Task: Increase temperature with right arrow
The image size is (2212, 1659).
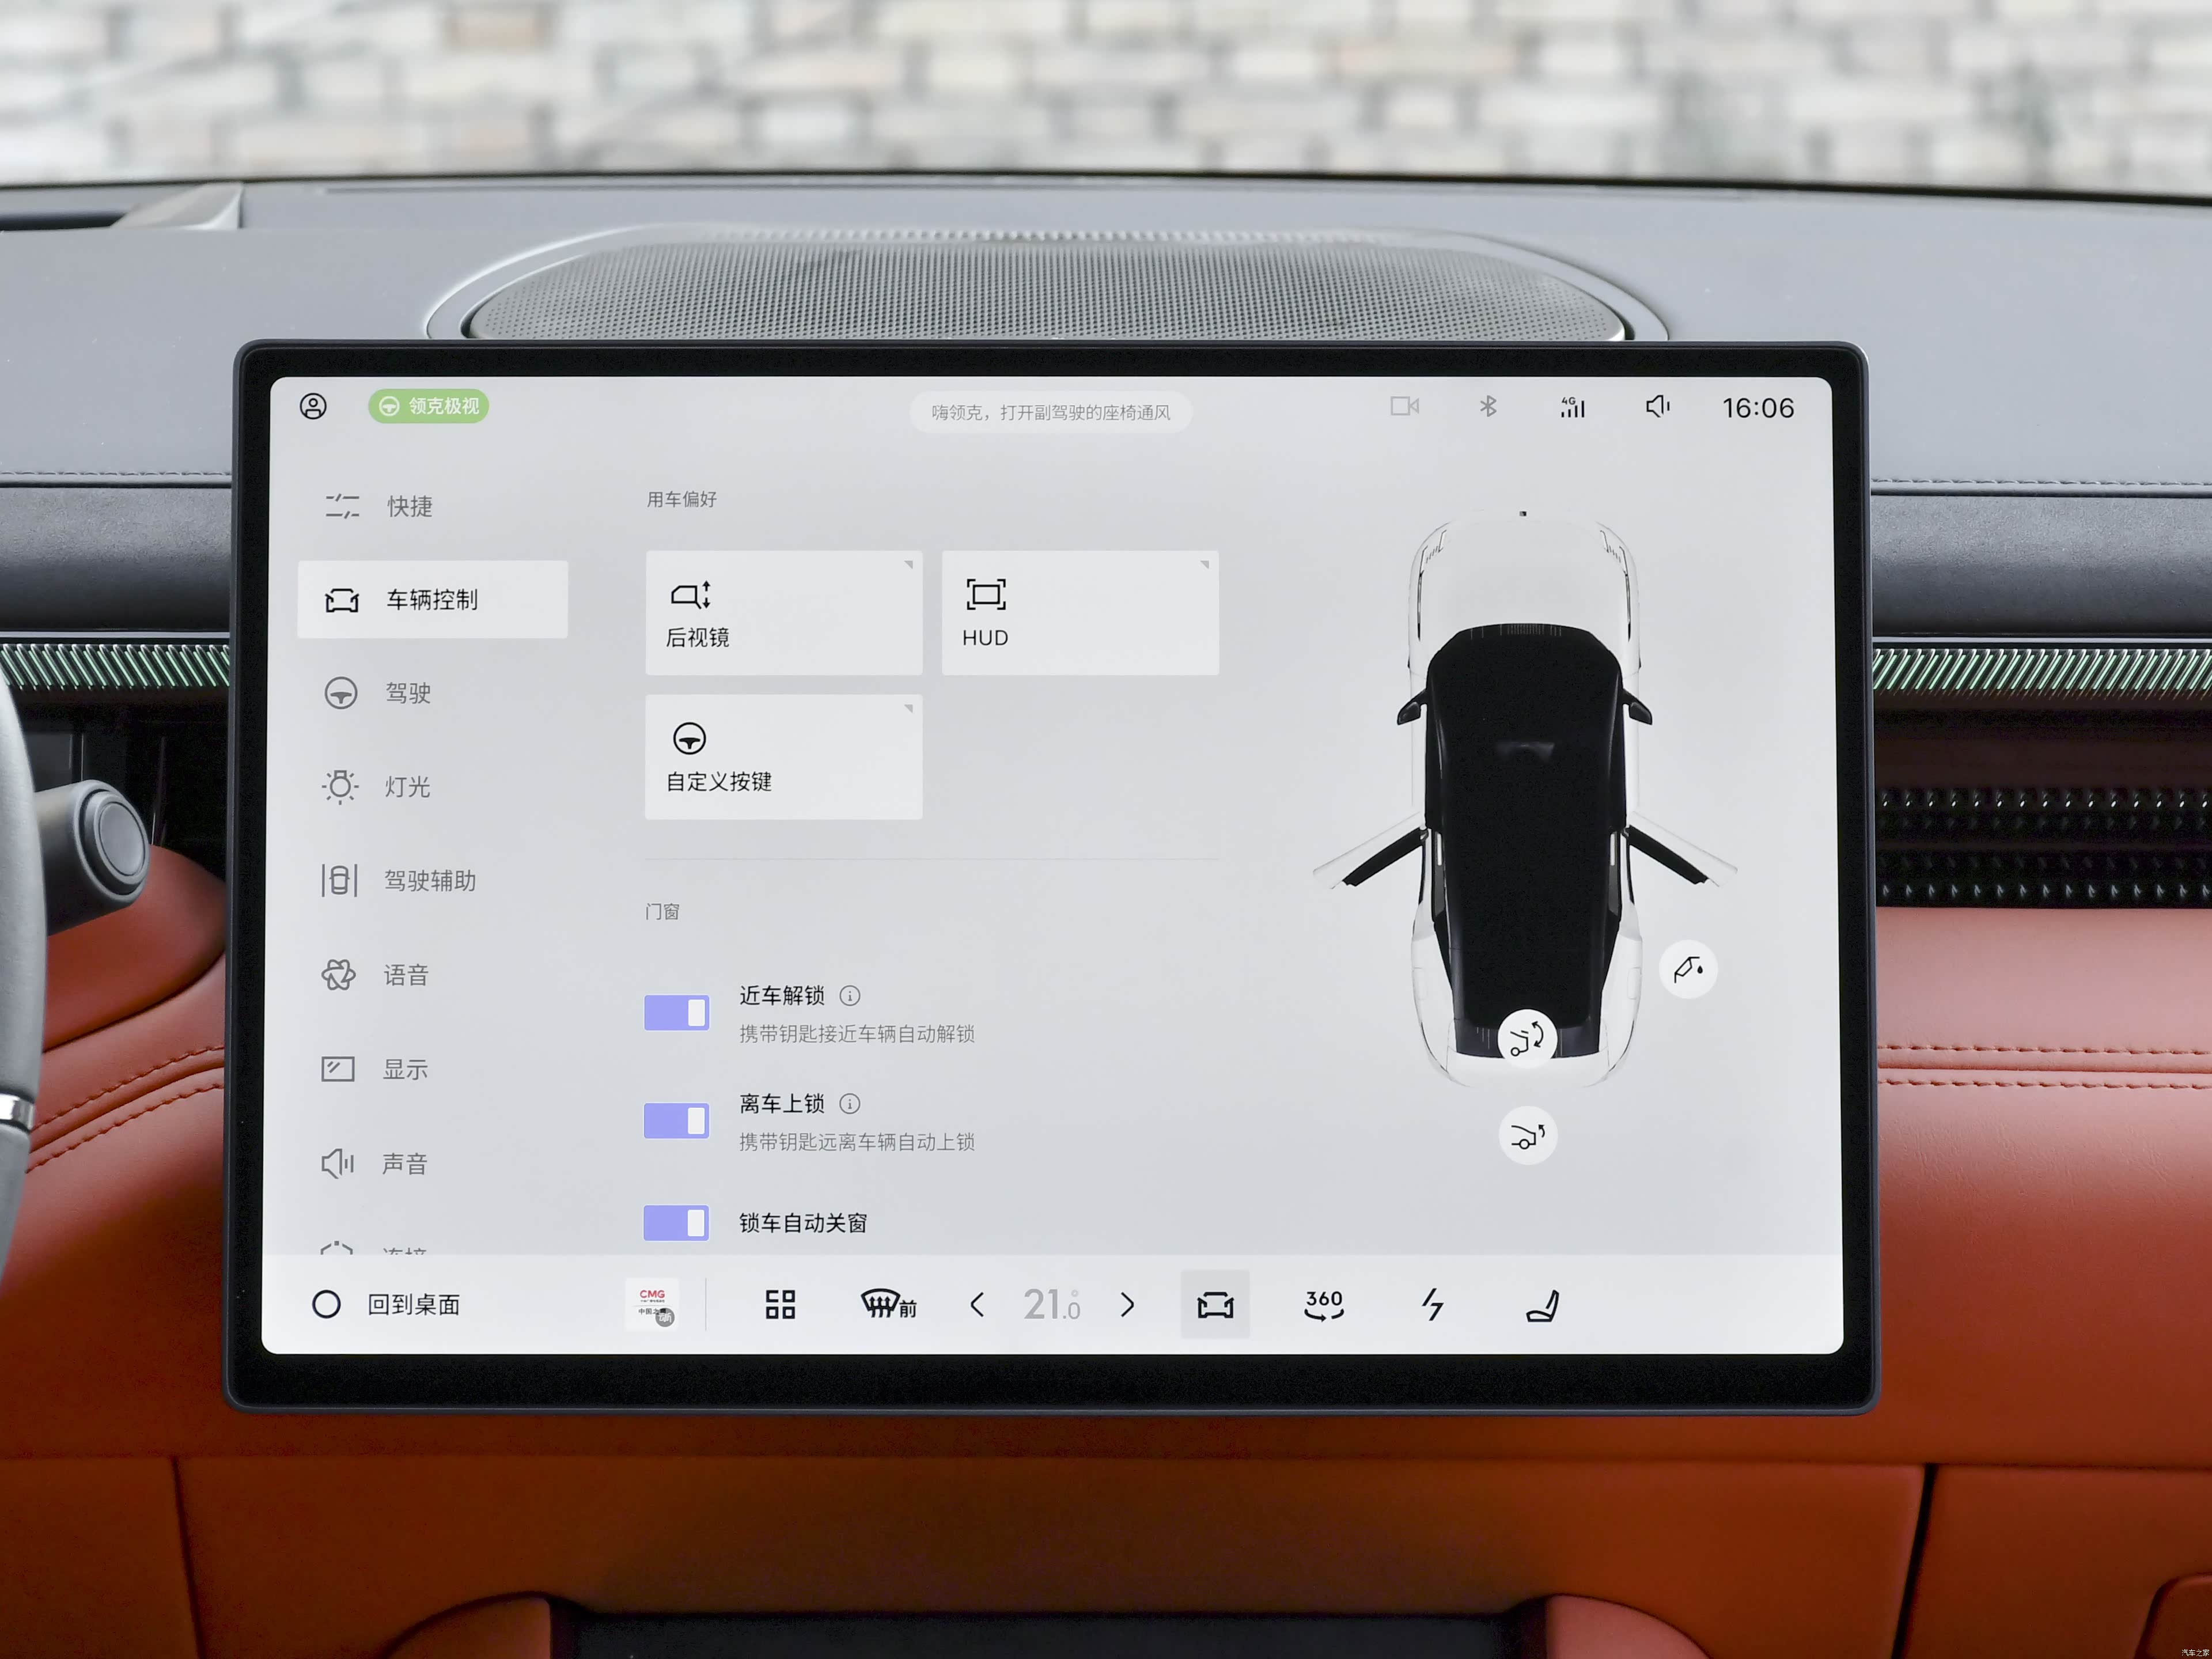Action: pos(1128,1304)
